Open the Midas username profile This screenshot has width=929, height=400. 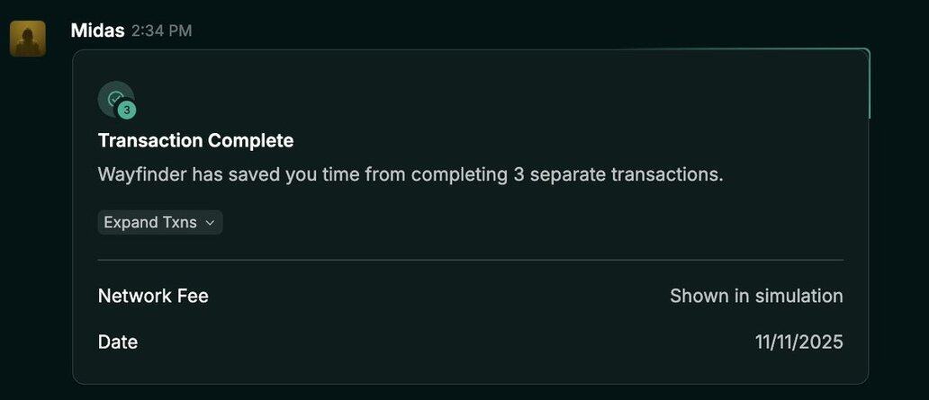pyautogui.click(x=97, y=31)
